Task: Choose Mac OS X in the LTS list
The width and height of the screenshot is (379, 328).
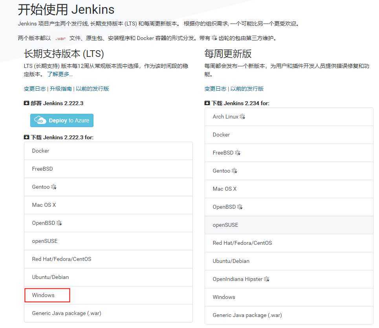Action: [108, 205]
